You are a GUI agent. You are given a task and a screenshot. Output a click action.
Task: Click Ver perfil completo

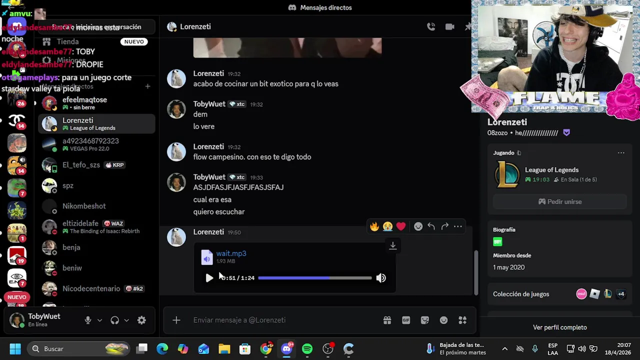coord(559,327)
